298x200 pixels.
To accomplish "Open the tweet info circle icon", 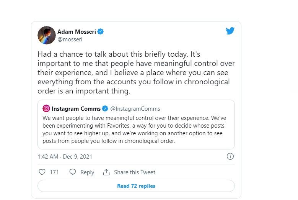I will [230, 156].
